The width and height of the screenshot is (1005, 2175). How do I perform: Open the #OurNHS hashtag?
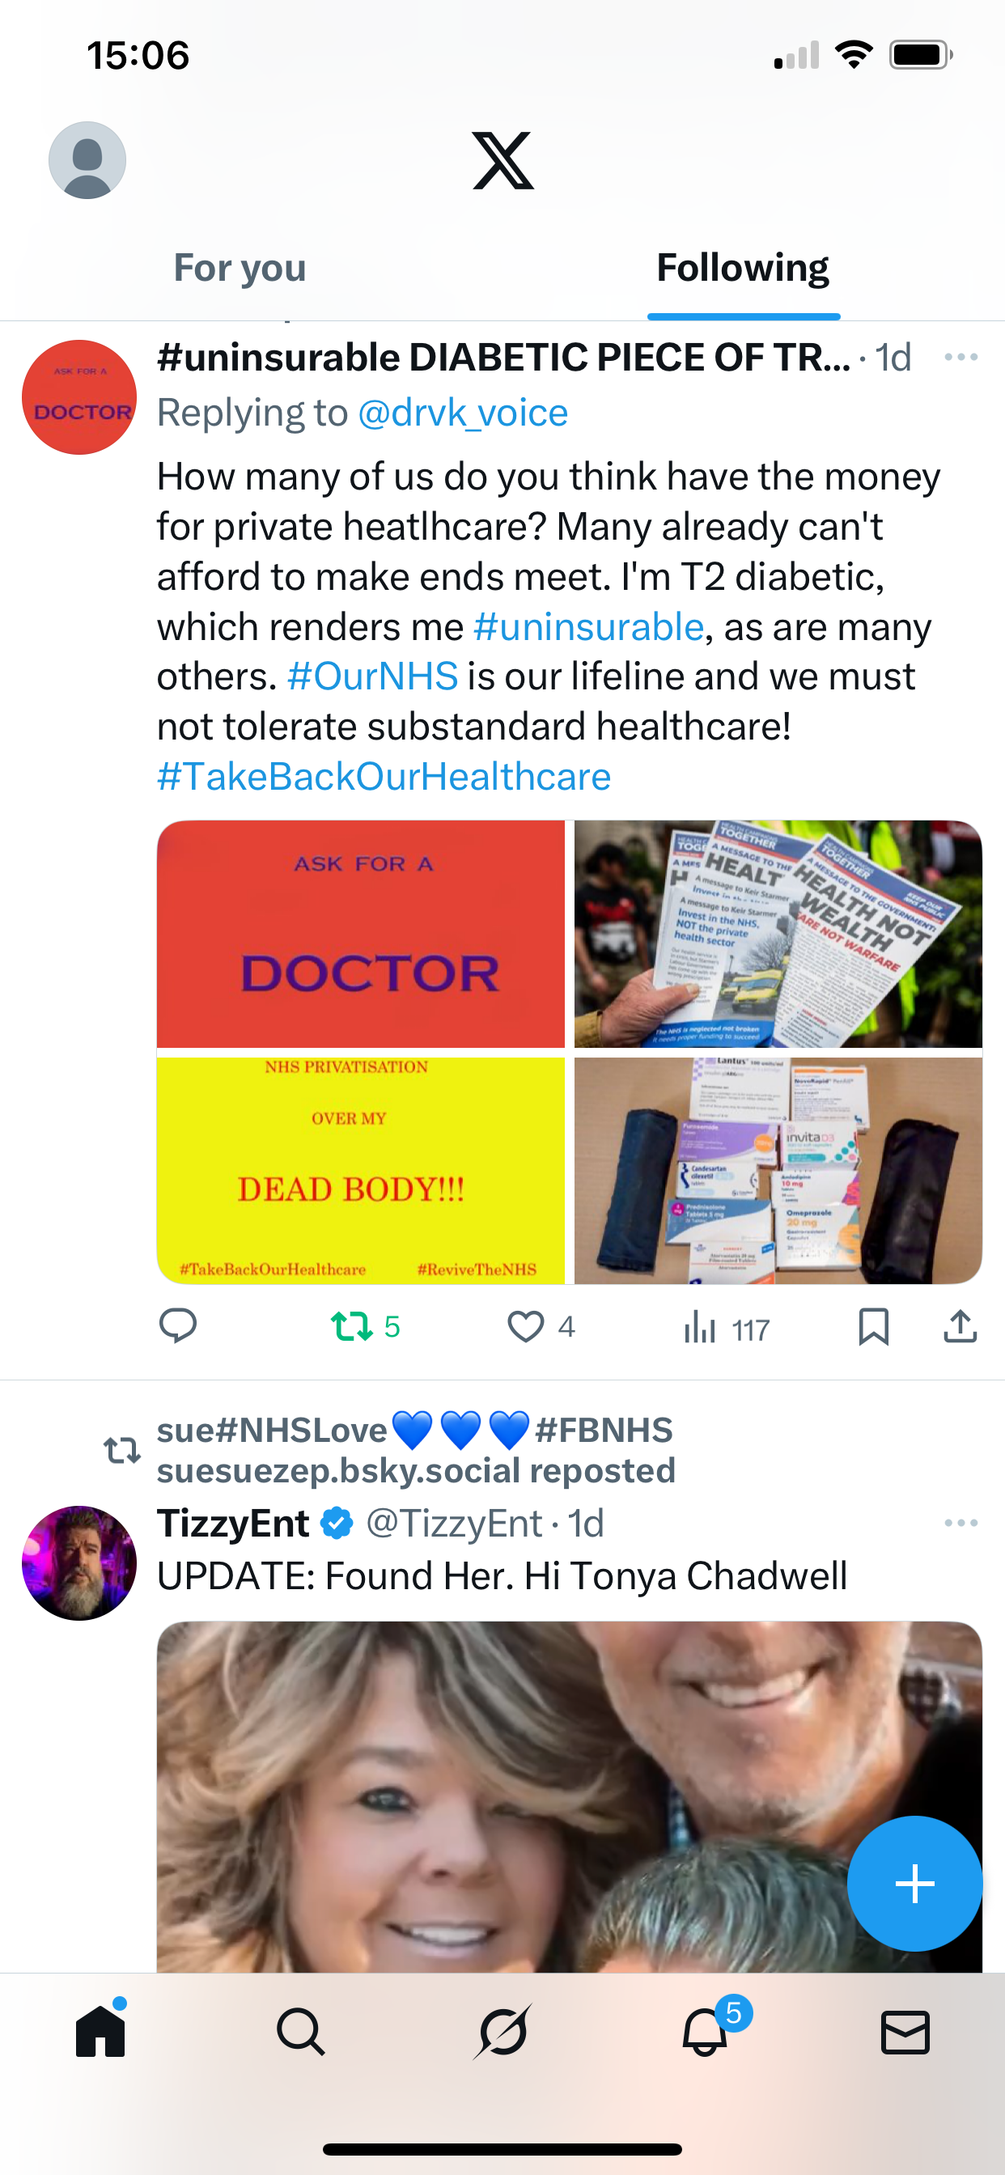coord(372,676)
